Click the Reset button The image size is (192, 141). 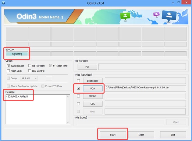pyautogui.click(x=141, y=135)
